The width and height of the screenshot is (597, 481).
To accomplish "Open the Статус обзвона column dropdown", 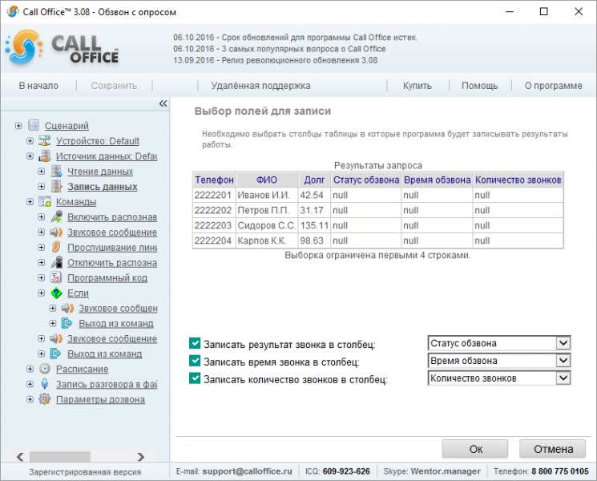I will point(563,343).
